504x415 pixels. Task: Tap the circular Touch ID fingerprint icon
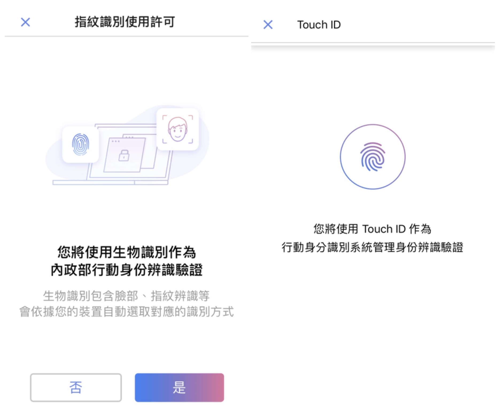pos(373,157)
